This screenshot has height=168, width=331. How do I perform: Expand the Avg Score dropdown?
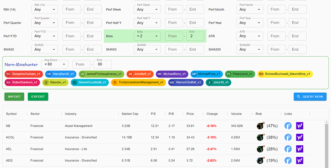(55, 64)
